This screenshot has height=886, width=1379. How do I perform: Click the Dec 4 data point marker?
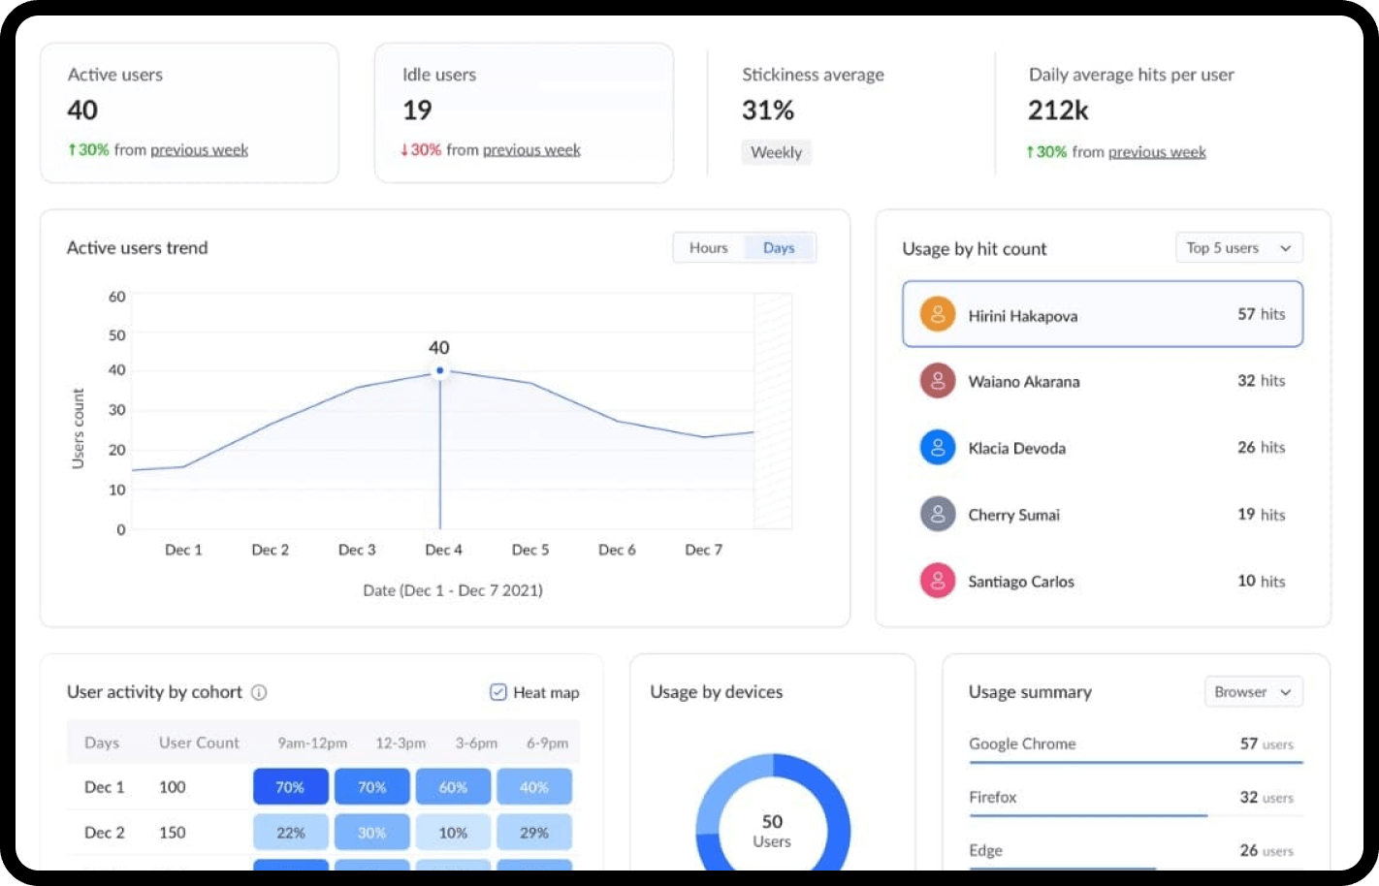440,370
